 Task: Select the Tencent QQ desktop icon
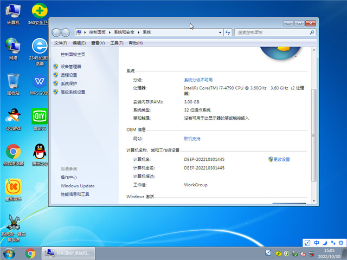[40, 152]
